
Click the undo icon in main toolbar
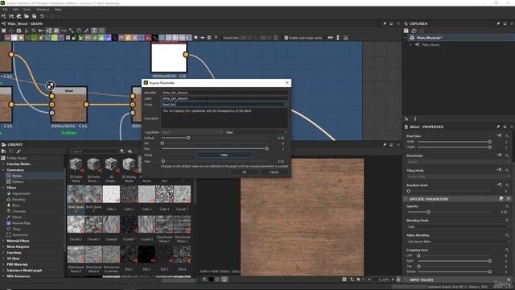(x=42, y=16)
